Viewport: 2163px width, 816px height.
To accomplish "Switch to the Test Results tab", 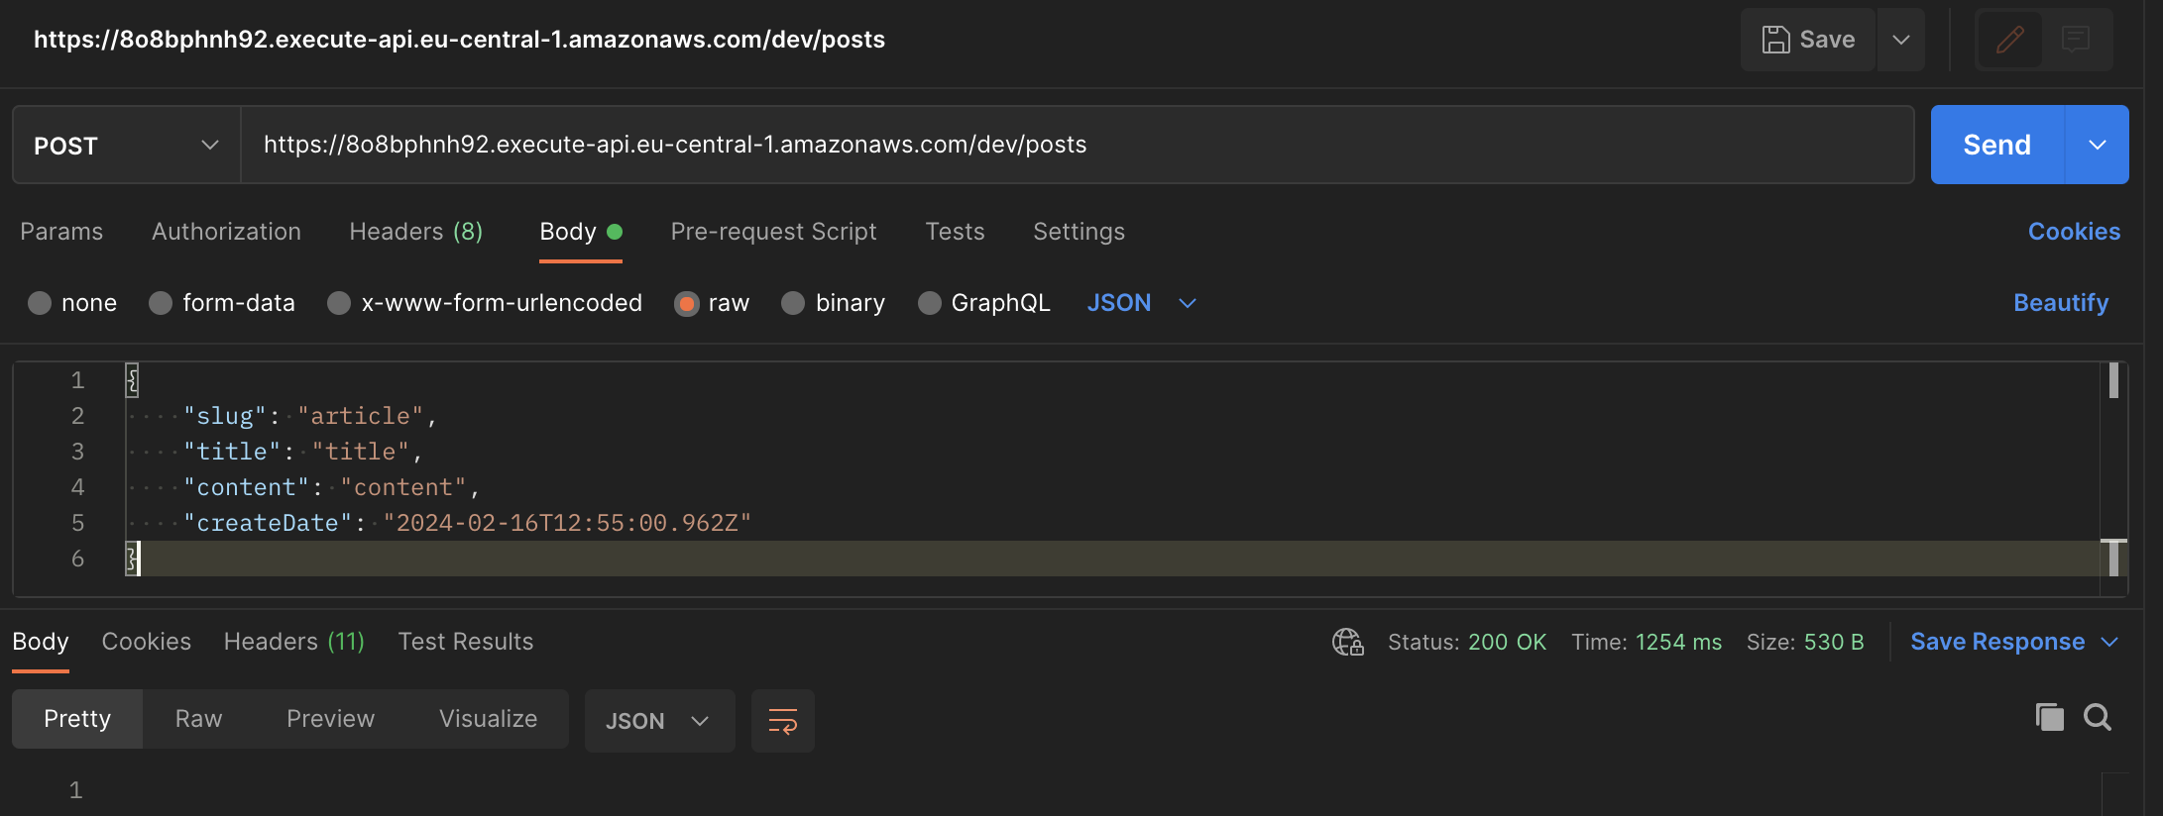I will [466, 642].
